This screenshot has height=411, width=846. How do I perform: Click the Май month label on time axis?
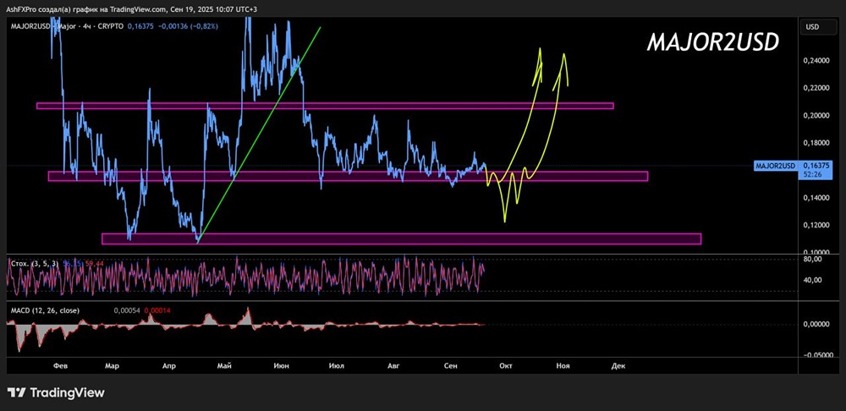pyautogui.click(x=224, y=365)
